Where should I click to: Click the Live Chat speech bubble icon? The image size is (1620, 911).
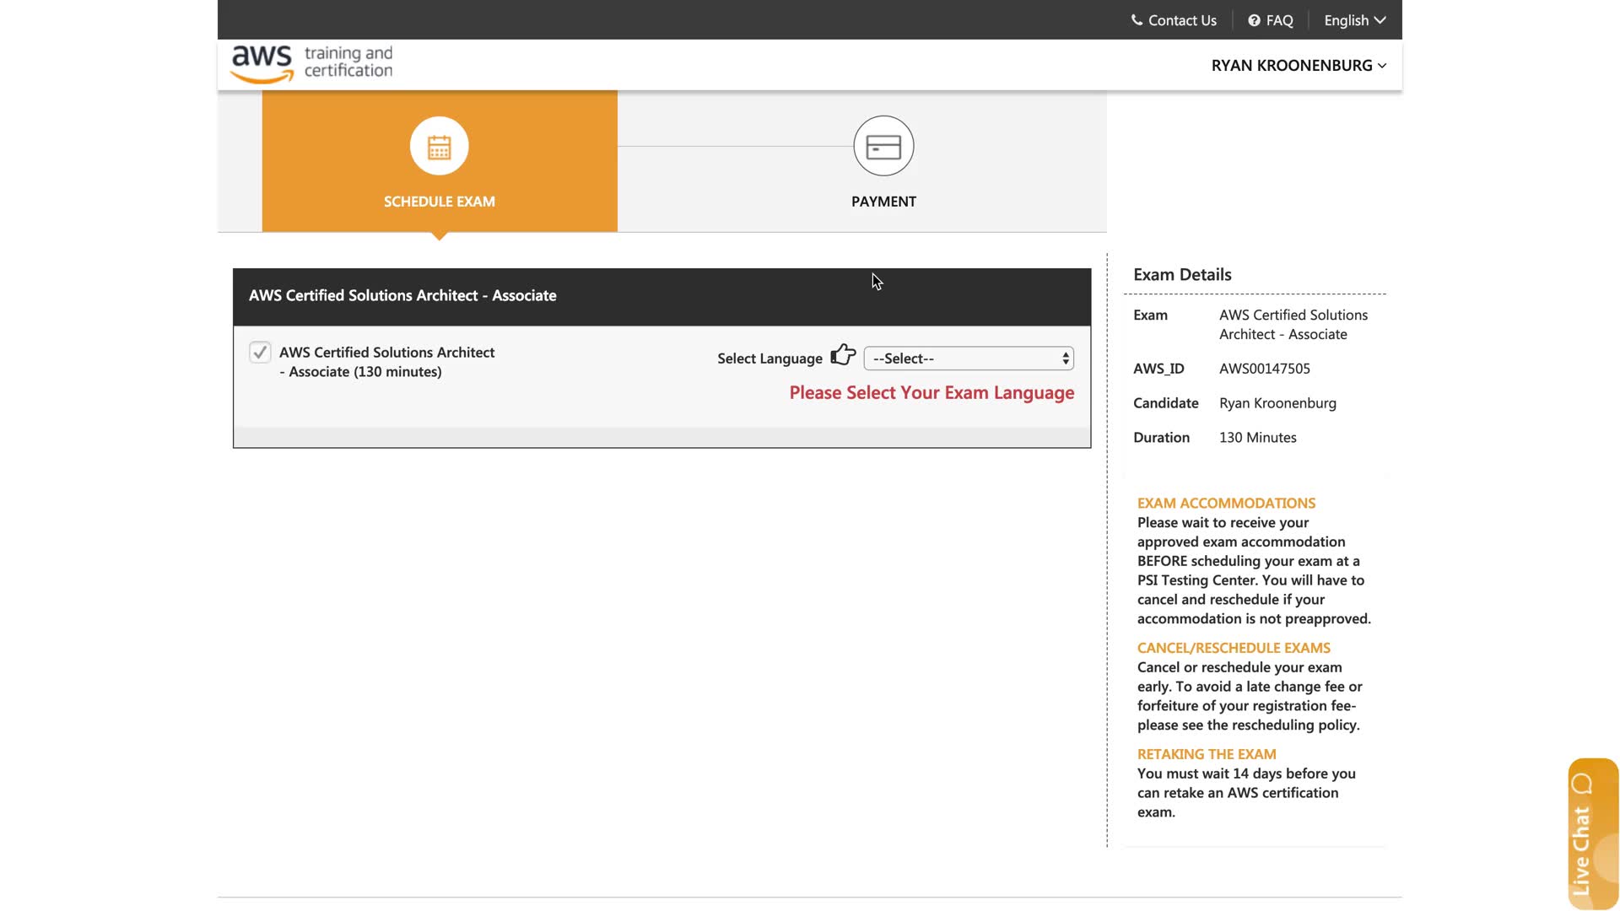pos(1582,784)
